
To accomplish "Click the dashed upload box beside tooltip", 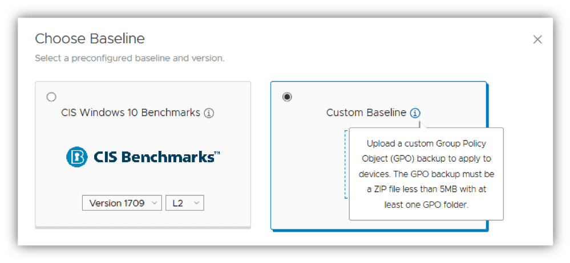I will click(x=346, y=165).
